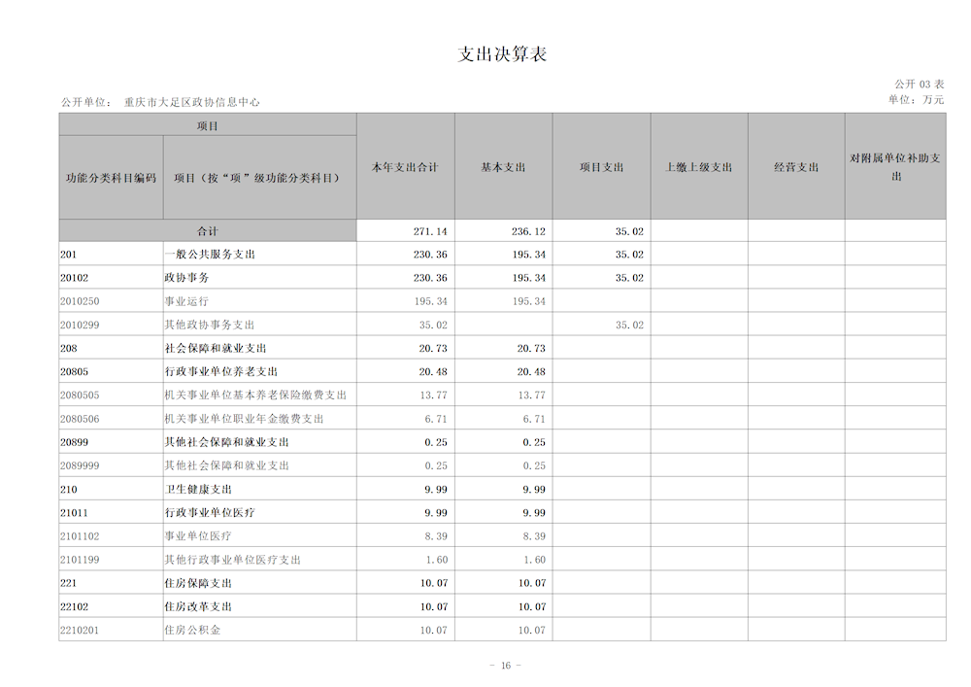971x687 pixels.
Task: Click 8.39 in the 本年支出合计 column
Action: coord(436,536)
